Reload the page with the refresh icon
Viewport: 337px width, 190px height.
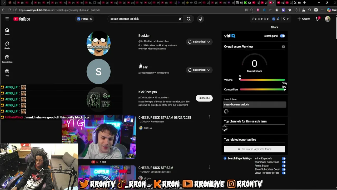point(10,10)
